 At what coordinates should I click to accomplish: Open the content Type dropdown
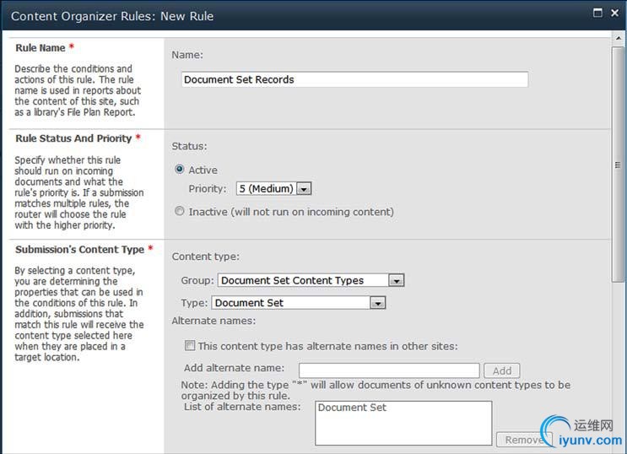point(299,303)
